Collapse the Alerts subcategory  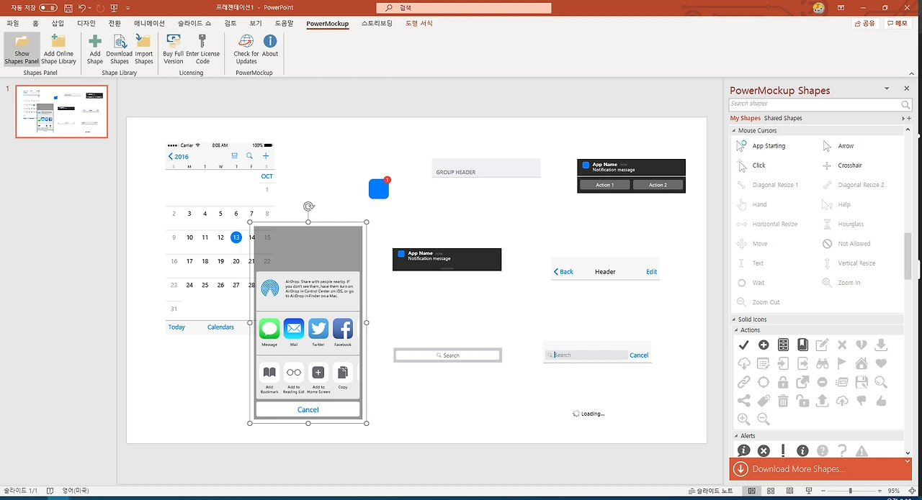coord(735,436)
